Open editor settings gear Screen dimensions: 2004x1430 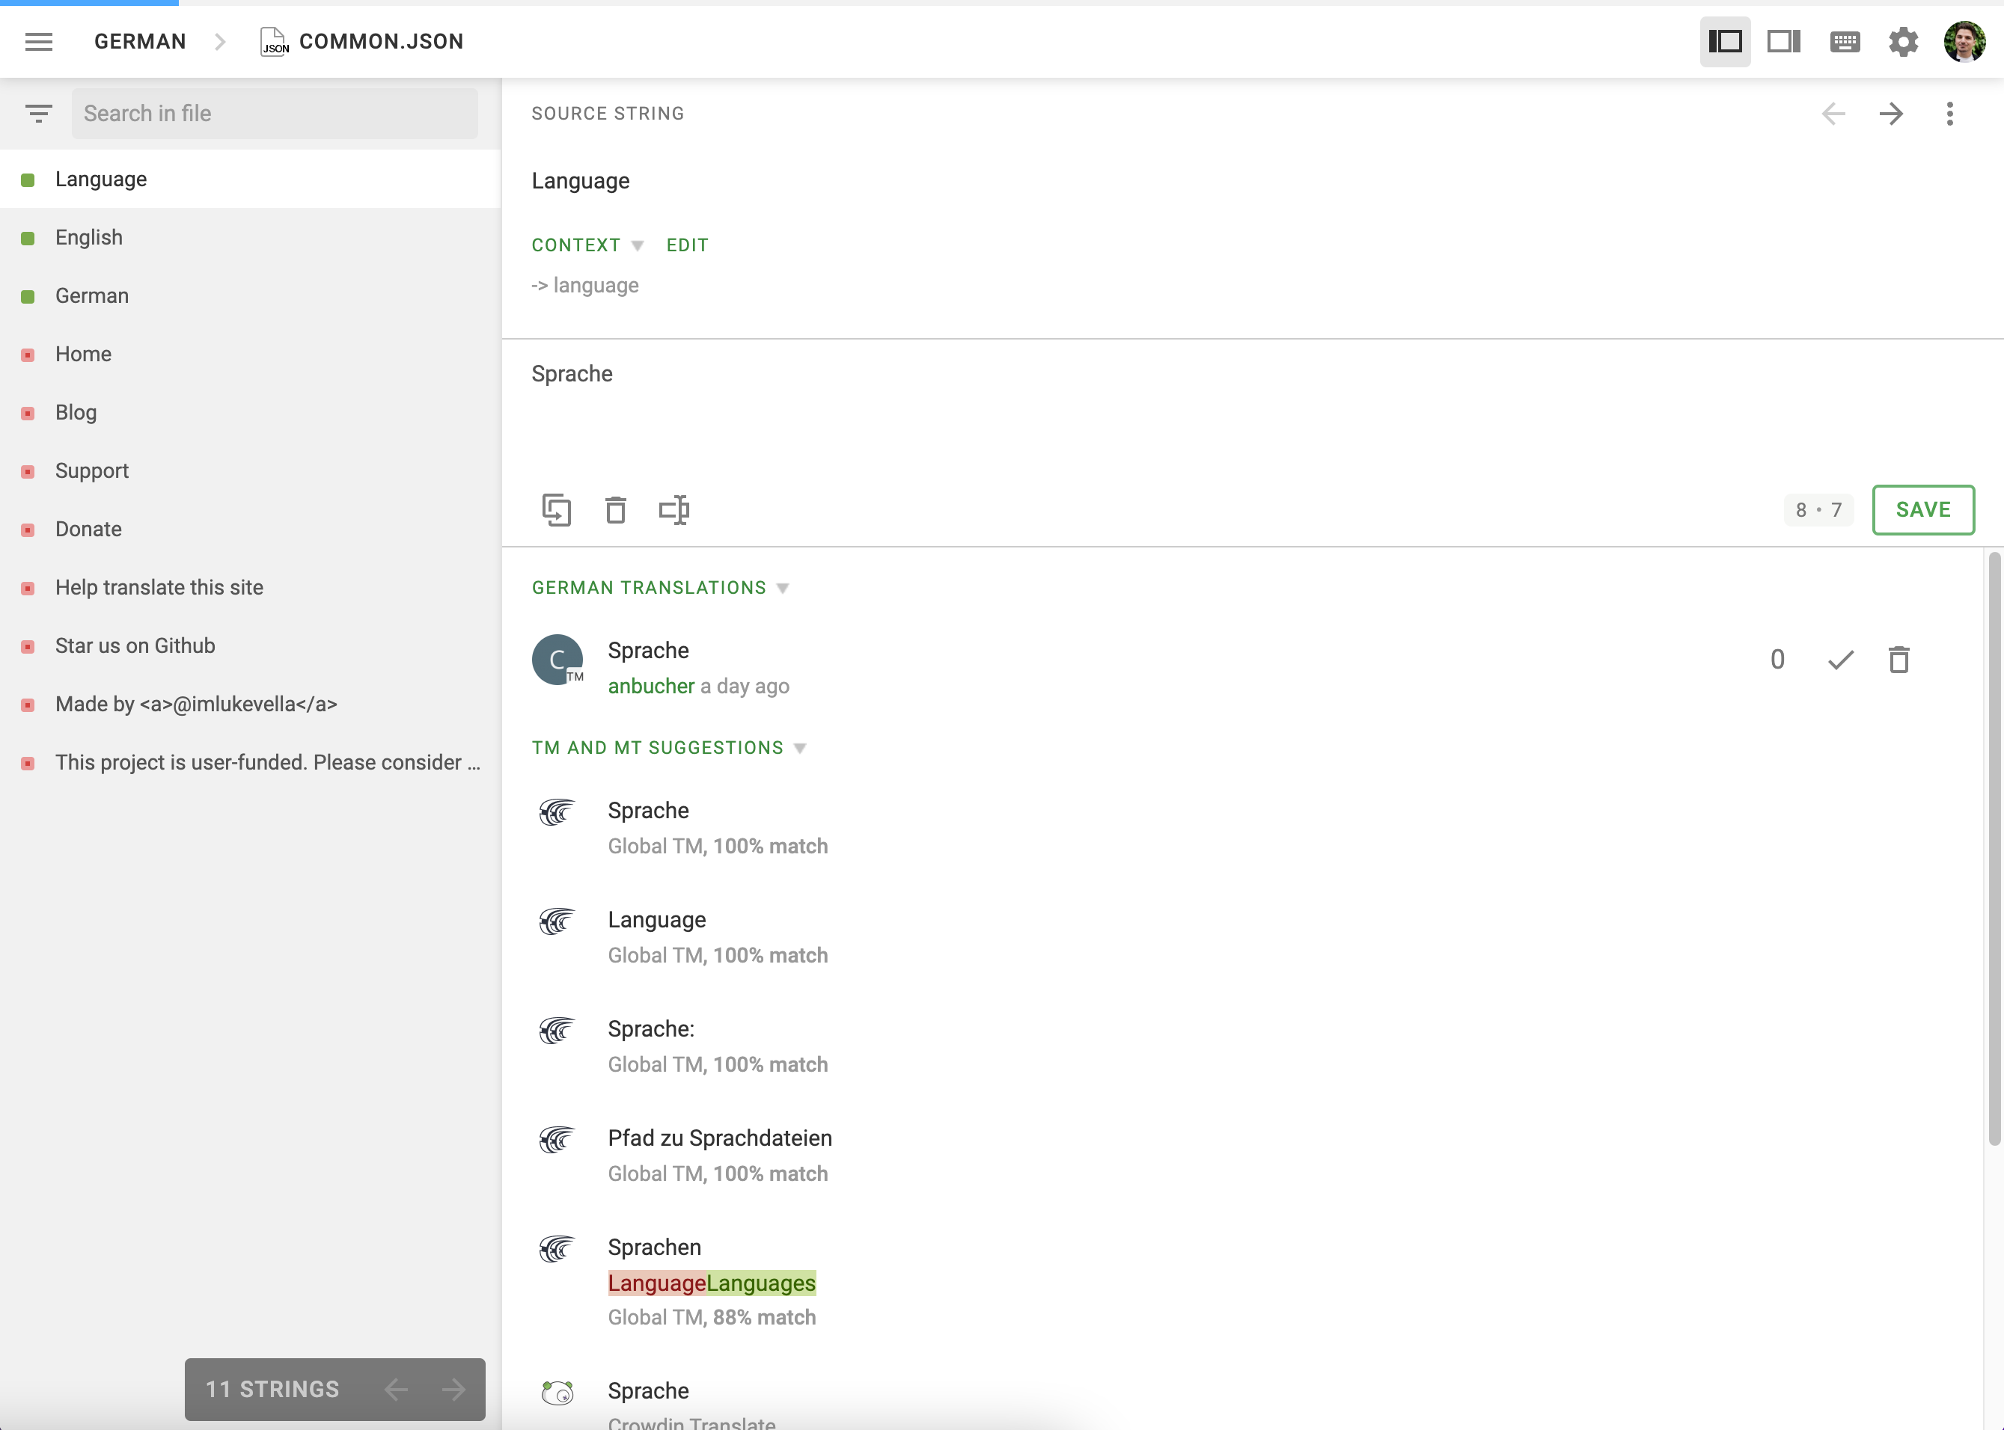(1904, 41)
